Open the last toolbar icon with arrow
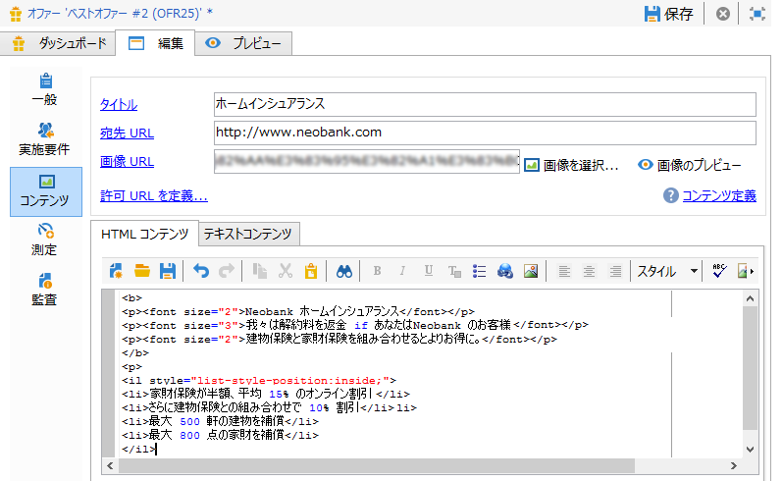The height and width of the screenshot is (481, 783). (x=745, y=271)
